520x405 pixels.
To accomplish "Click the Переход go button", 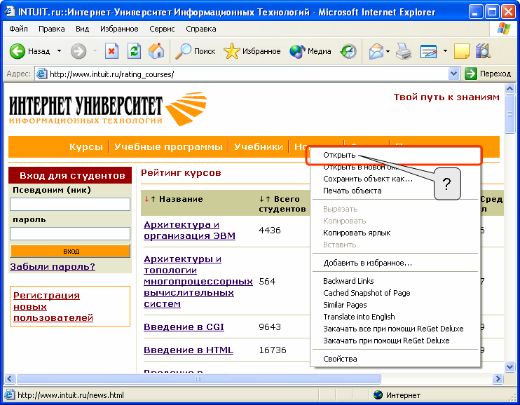I will point(488,74).
